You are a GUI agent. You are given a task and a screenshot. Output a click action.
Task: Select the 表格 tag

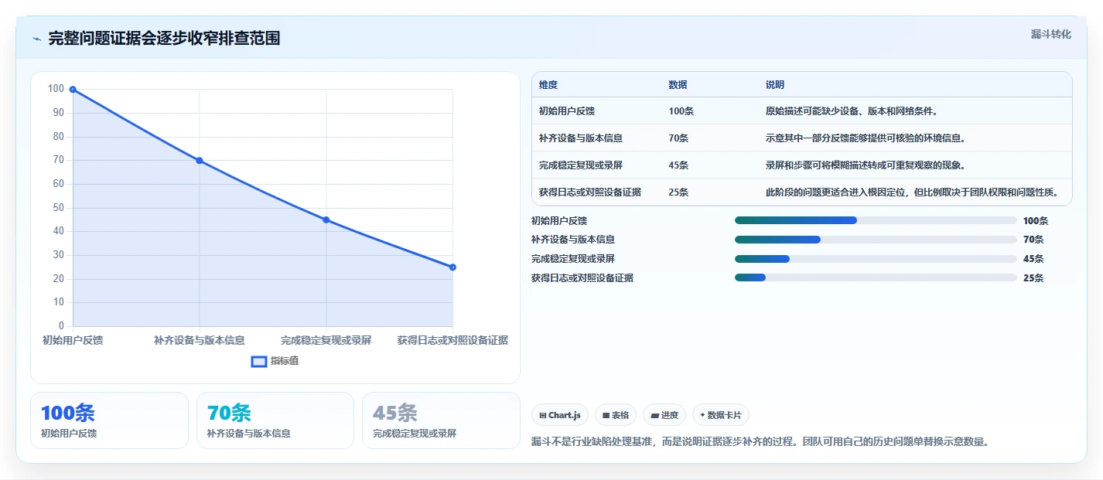click(x=616, y=415)
